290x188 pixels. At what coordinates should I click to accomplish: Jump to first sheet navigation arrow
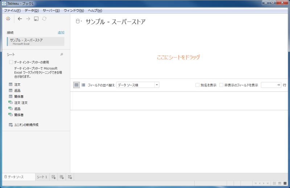[256, 183]
